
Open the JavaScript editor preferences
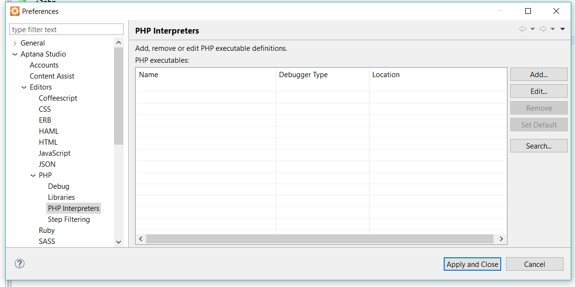point(55,153)
